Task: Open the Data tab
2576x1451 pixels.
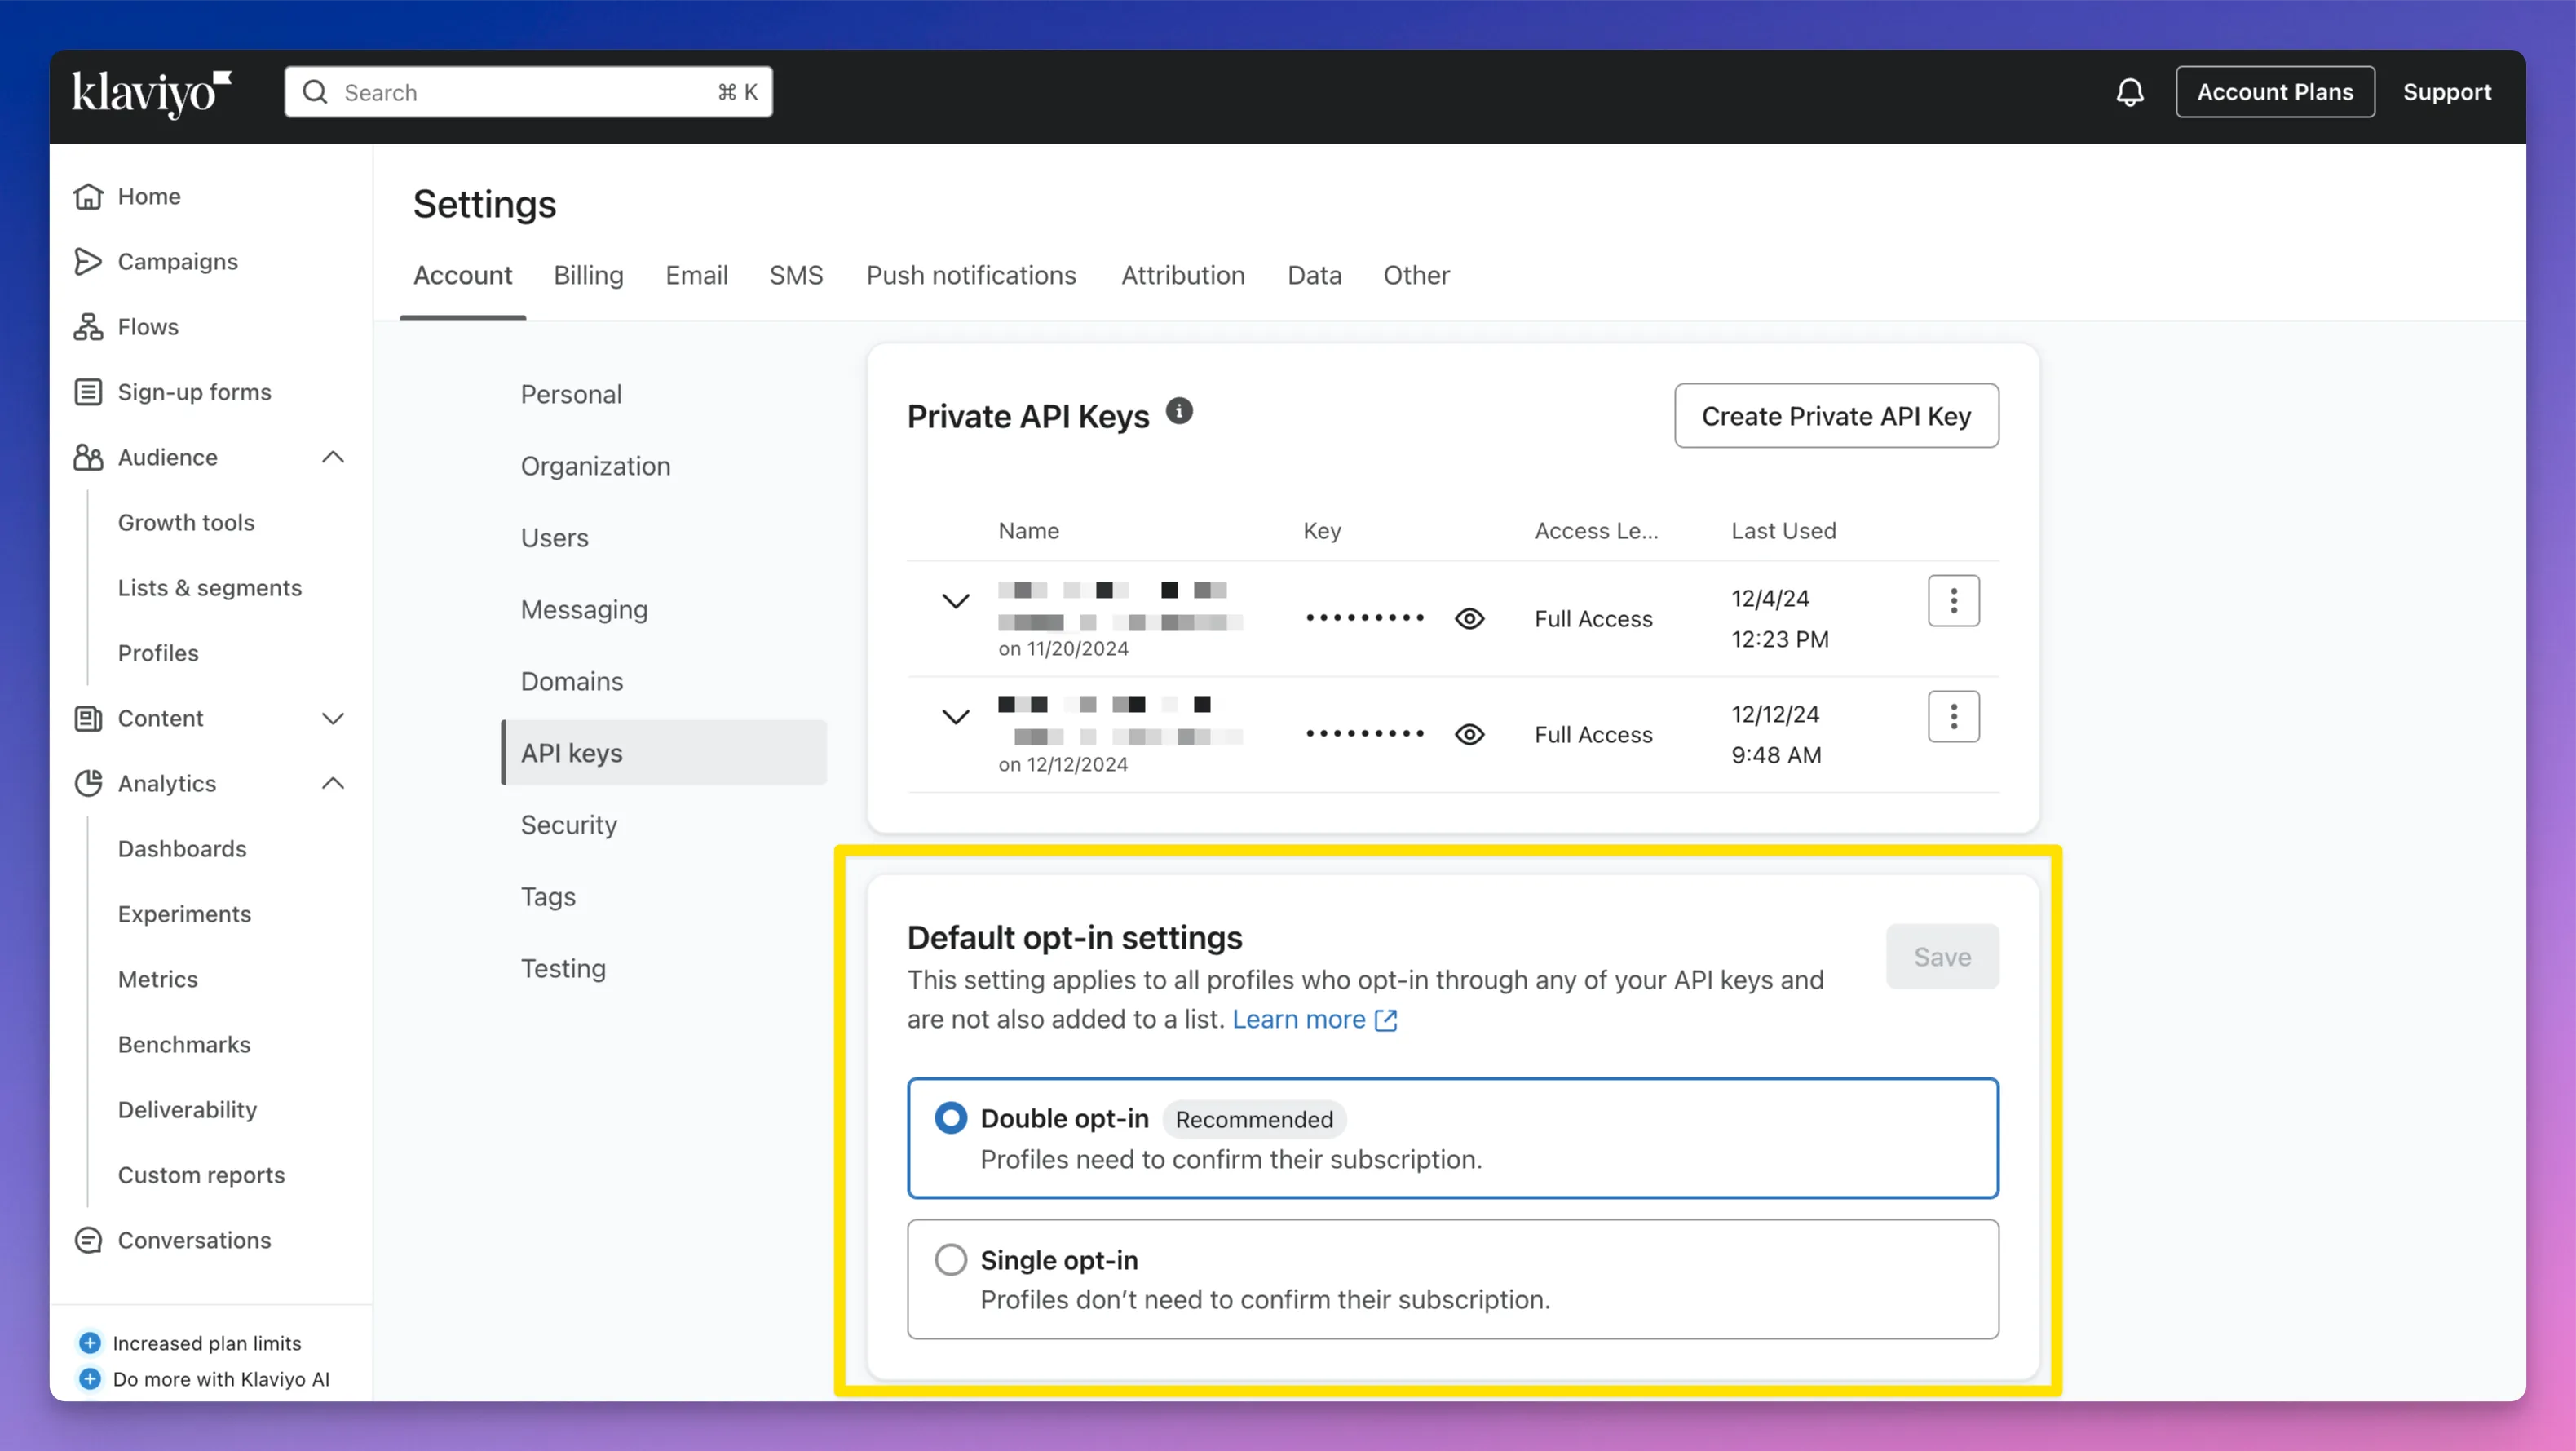Action: [1314, 275]
